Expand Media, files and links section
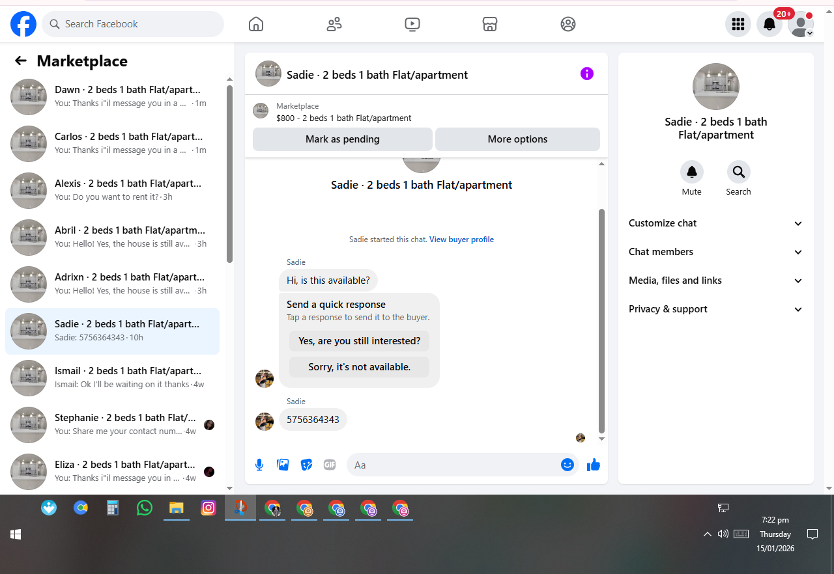This screenshot has width=834, height=574. pyautogui.click(x=715, y=280)
